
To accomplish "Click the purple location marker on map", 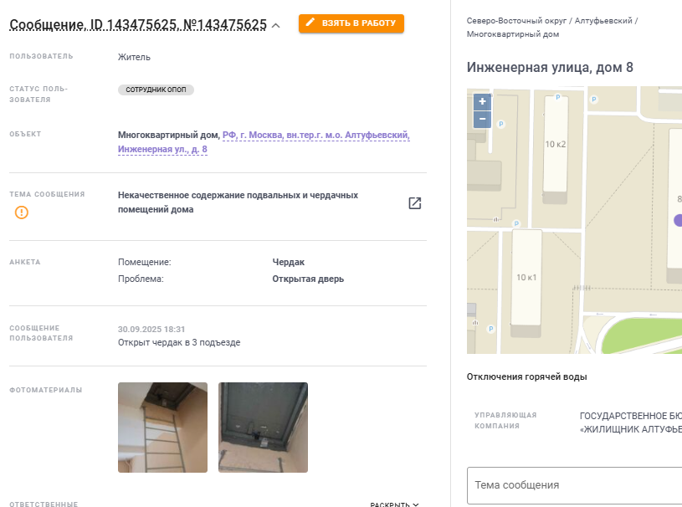I will pos(678,221).
